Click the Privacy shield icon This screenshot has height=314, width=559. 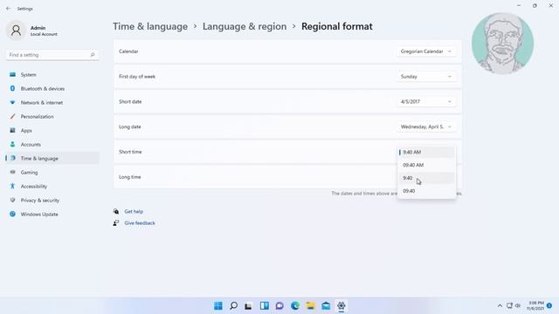(12, 200)
